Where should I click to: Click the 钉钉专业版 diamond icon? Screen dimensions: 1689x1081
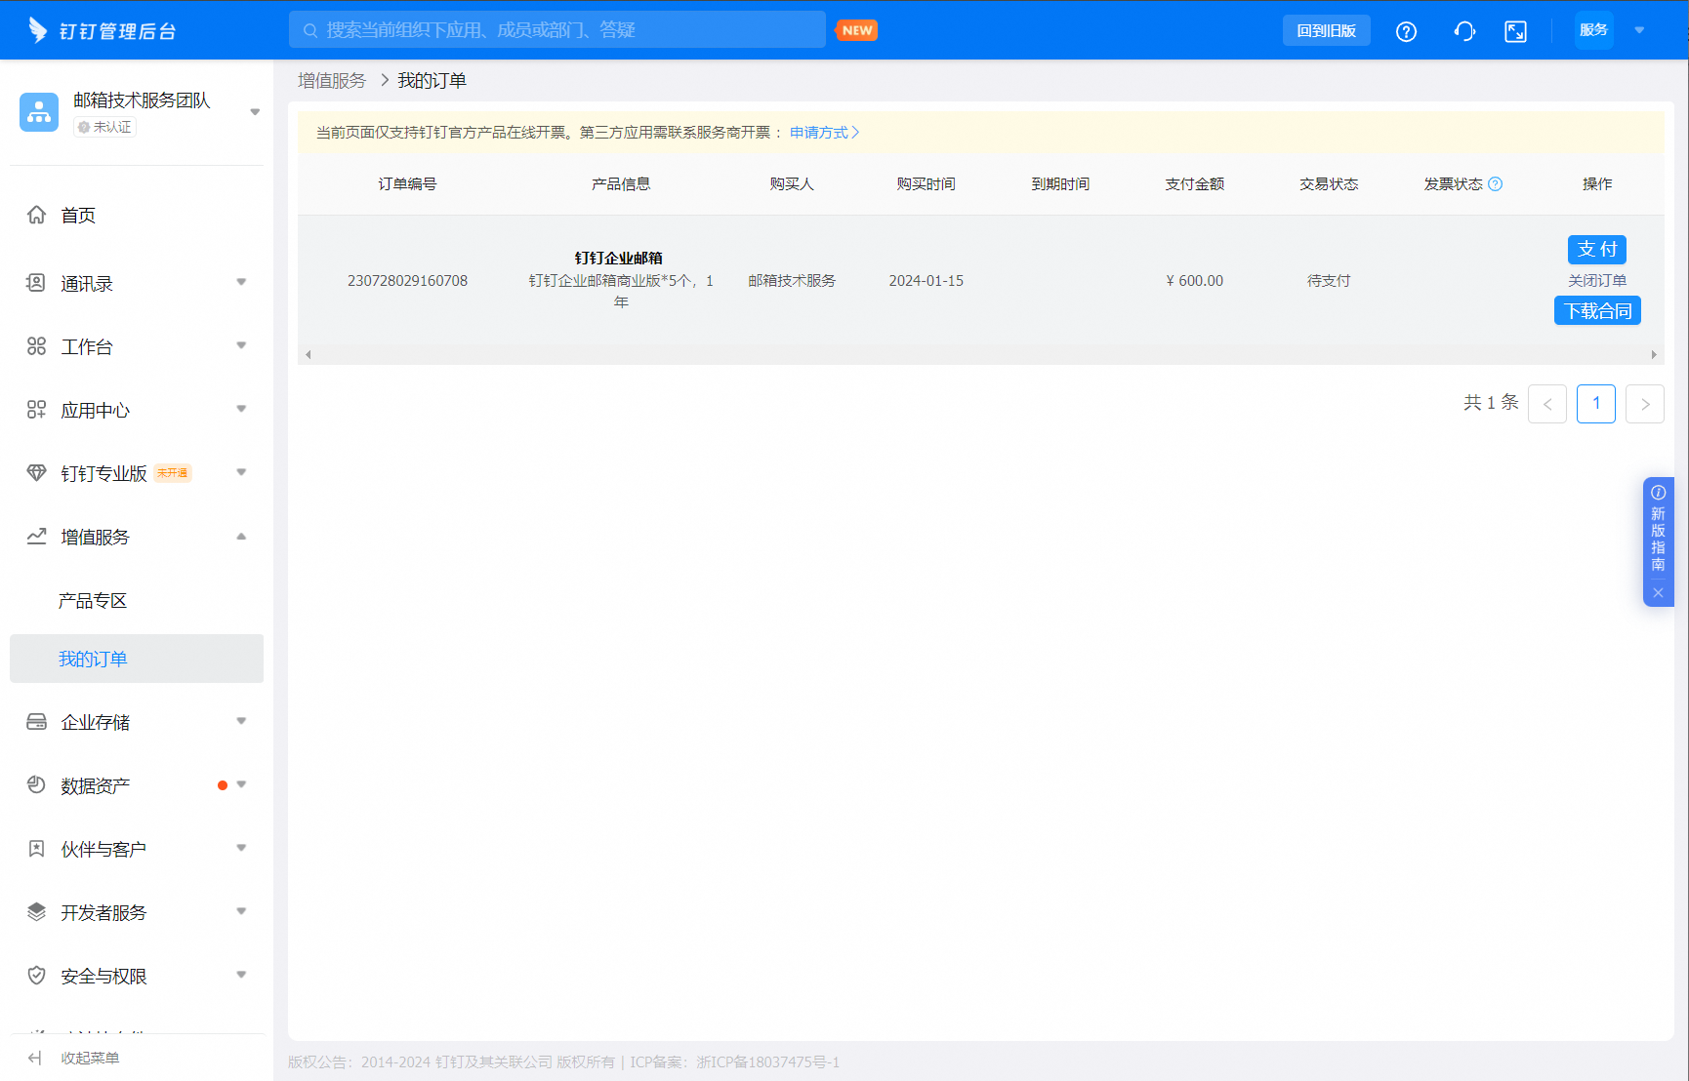(x=36, y=473)
